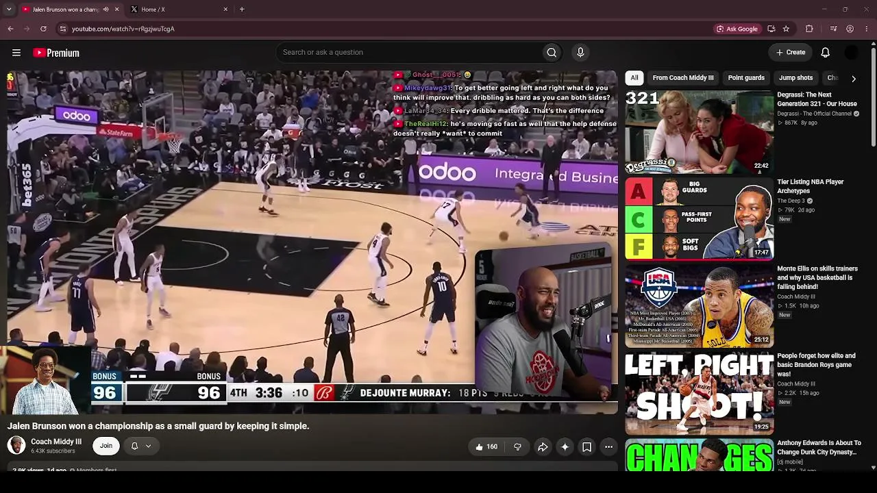
Task: Open the YouTube guide hamburger menu
Action: click(x=16, y=53)
